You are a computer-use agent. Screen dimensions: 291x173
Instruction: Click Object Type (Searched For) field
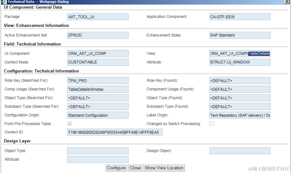[98, 98]
